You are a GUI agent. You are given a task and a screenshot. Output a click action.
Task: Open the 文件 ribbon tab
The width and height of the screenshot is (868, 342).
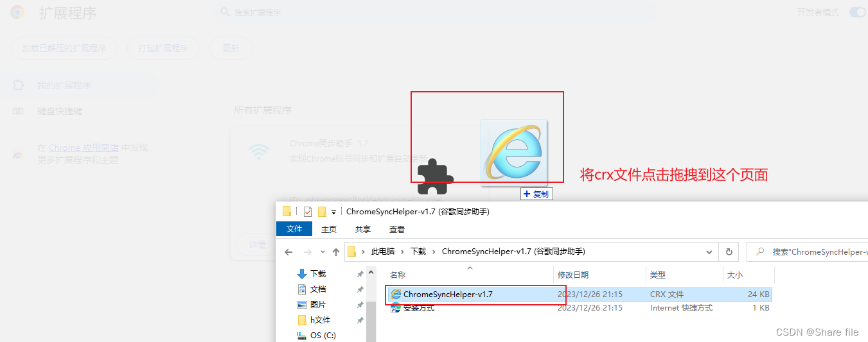point(294,229)
